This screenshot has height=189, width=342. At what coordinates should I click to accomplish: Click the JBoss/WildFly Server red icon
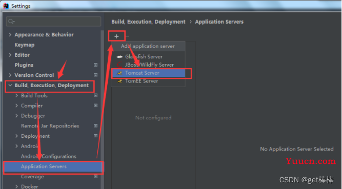pos(119,65)
